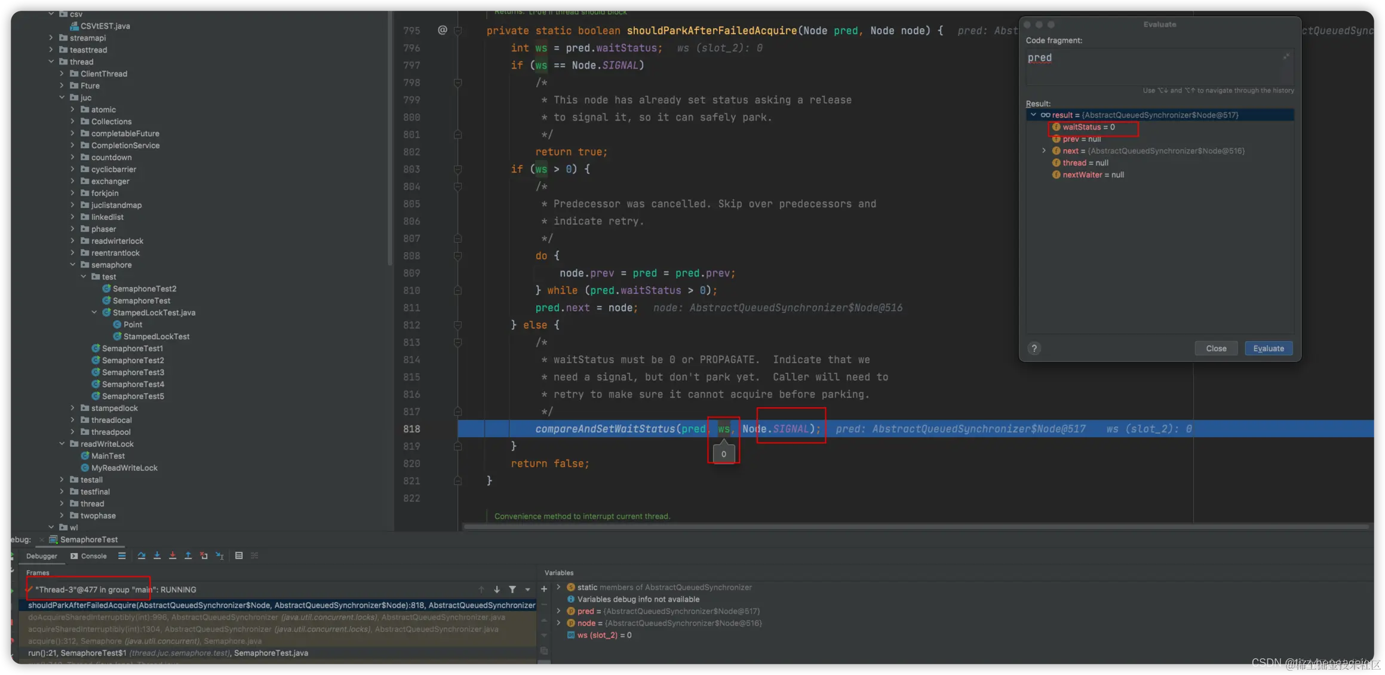Click the Step Out icon
The height and width of the screenshot is (675, 1385).
click(188, 556)
